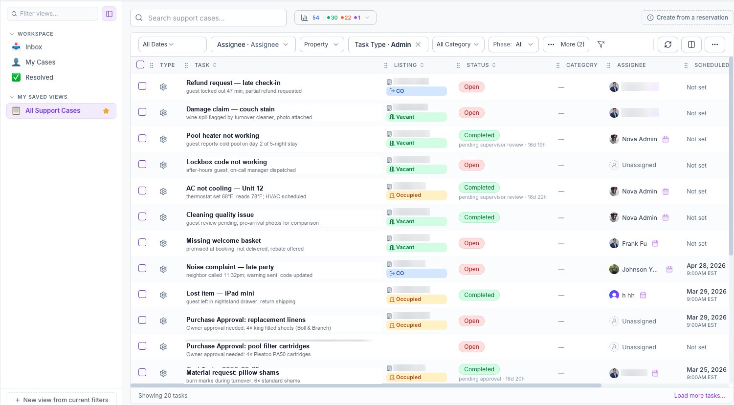Collapse the My Saved Views section
Image resolution: width=734 pixels, height=405 pixels.
click(12, 97)
